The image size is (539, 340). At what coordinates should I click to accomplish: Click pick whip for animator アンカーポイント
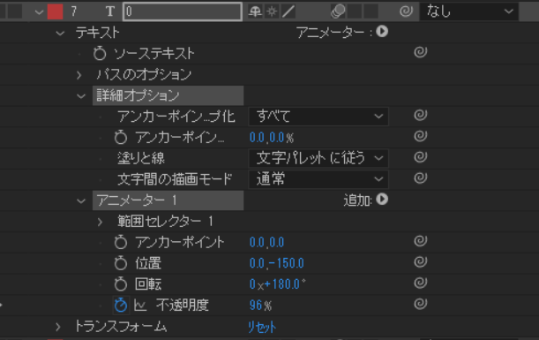pos(421,241)
